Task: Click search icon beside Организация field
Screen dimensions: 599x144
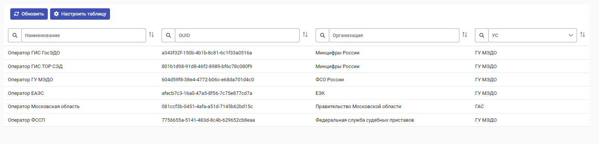Action: [322, 35]
